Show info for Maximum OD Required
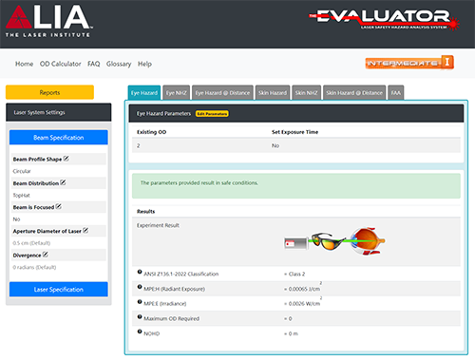The width and height of the screenshot is (475, 361). click(140, 316)
